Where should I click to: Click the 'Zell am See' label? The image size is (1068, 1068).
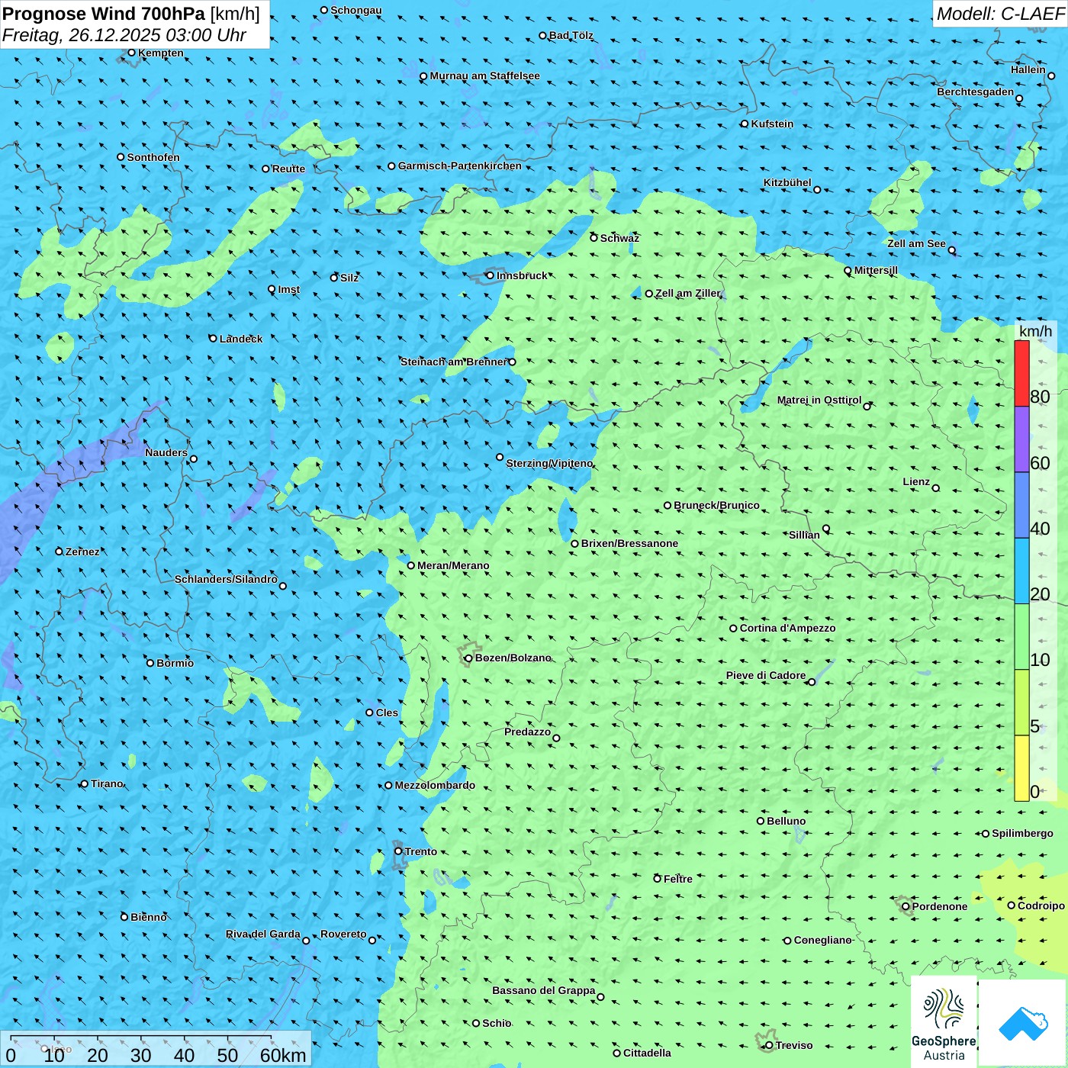coord(916,243)
